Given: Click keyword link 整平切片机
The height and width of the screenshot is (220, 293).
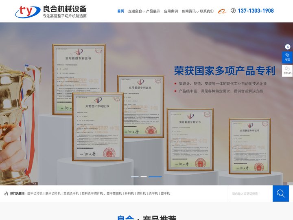Looking at the screenshot, I should (35, 194).
